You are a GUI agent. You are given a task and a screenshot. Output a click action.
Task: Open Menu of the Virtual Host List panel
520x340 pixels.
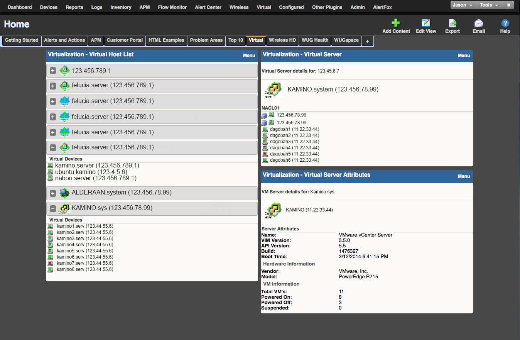[249, 56]
